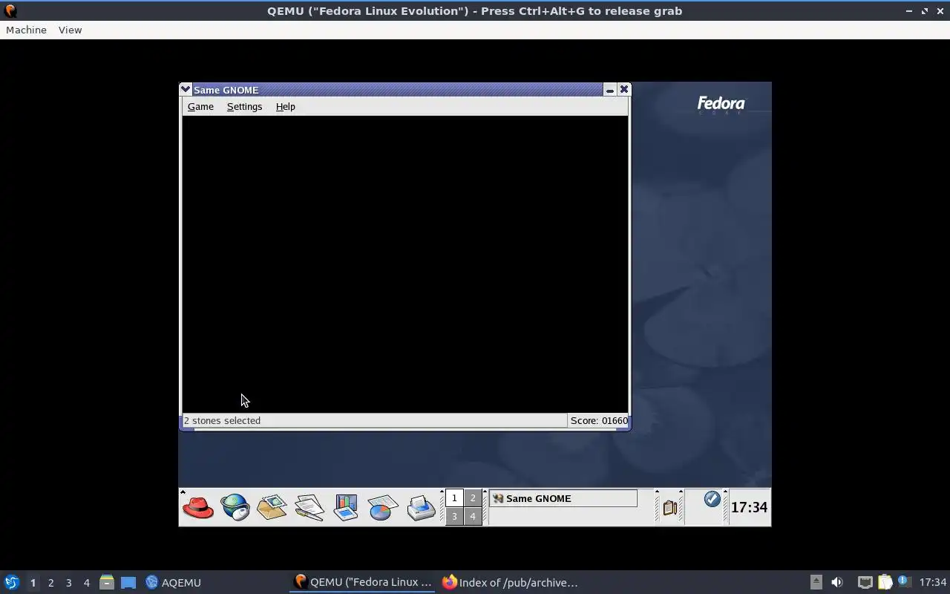950x594 pixels.
Task: Switch to host desktop 4
Action: 86,583
